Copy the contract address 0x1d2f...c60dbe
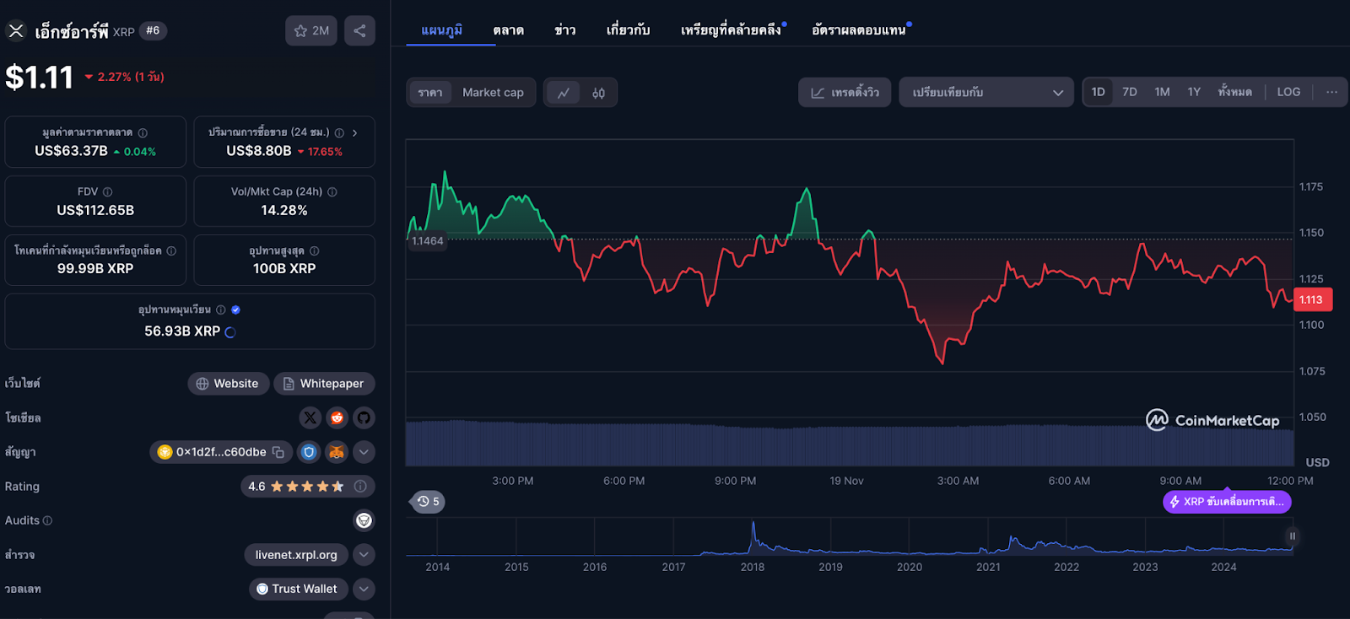The width and height of the screenshot is (1350, 619). pos(278,452)
